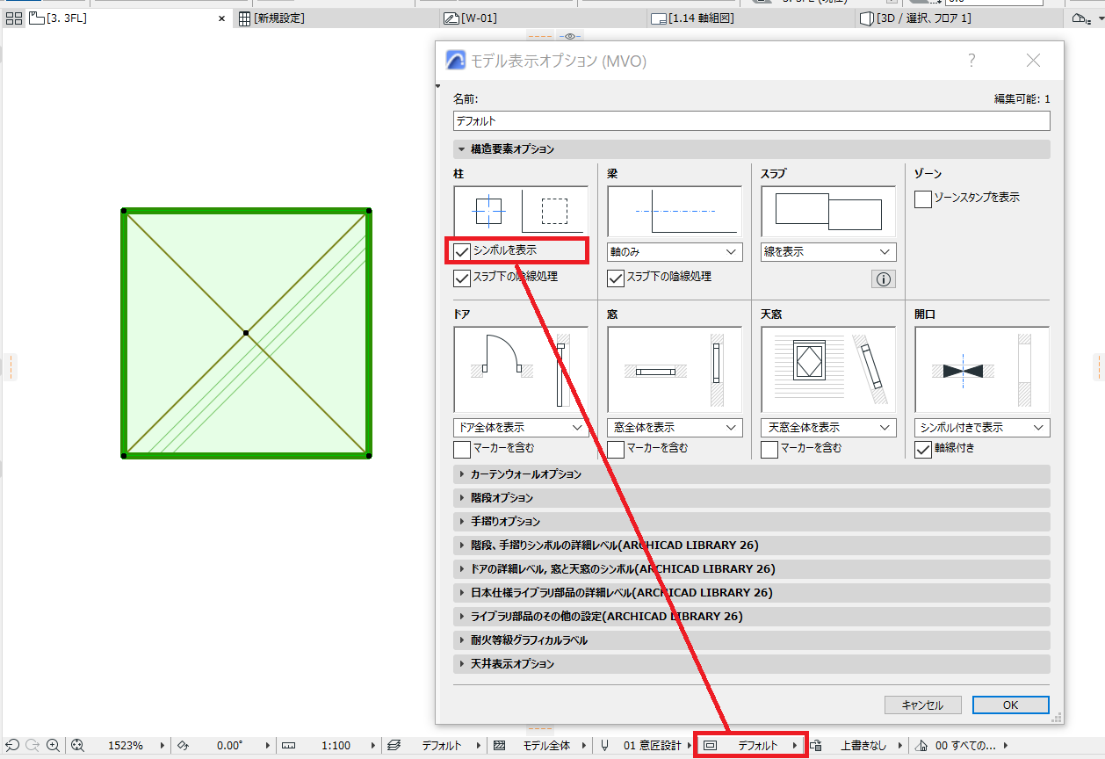The width and height of the screenshot is (1105, 759).
Task: Expand 耐火等級グラフィカルラベル section
Action: (x=751, y=640)
